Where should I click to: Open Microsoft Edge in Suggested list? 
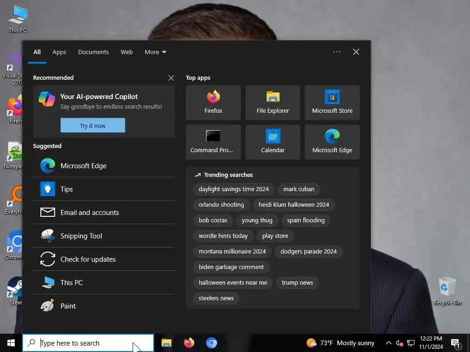tap(104, 166)
